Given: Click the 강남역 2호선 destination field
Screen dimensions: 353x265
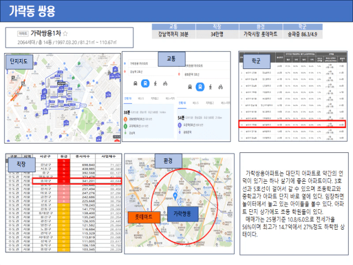Looking at the screenshot, I should 151,72.
